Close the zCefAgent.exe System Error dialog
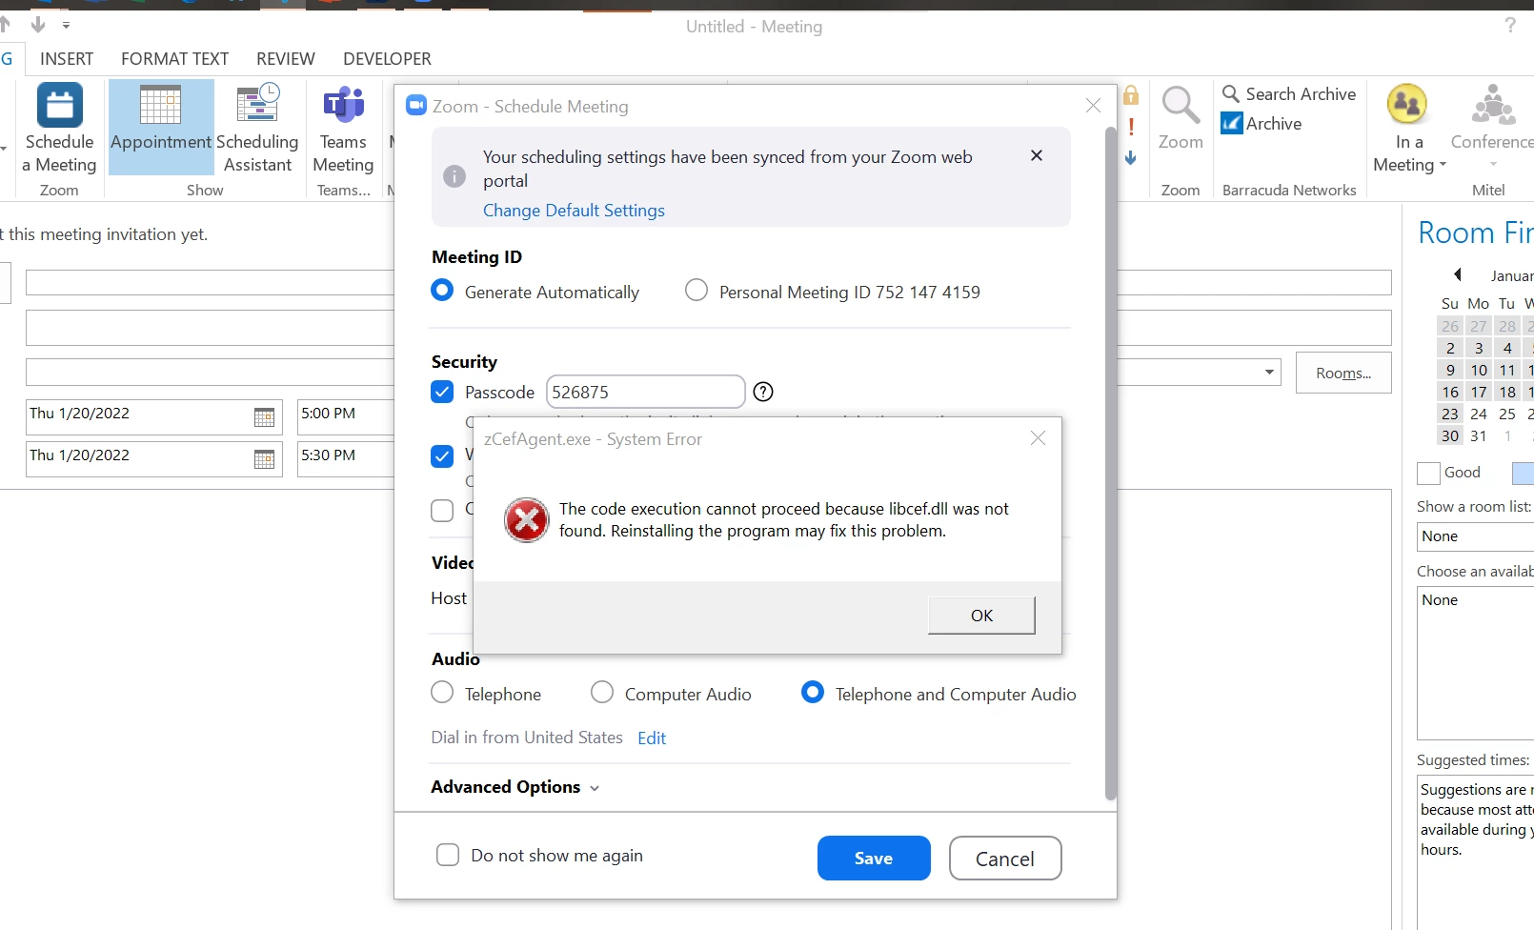This screenshot has height=930, width=1534. coord(1038,438)
